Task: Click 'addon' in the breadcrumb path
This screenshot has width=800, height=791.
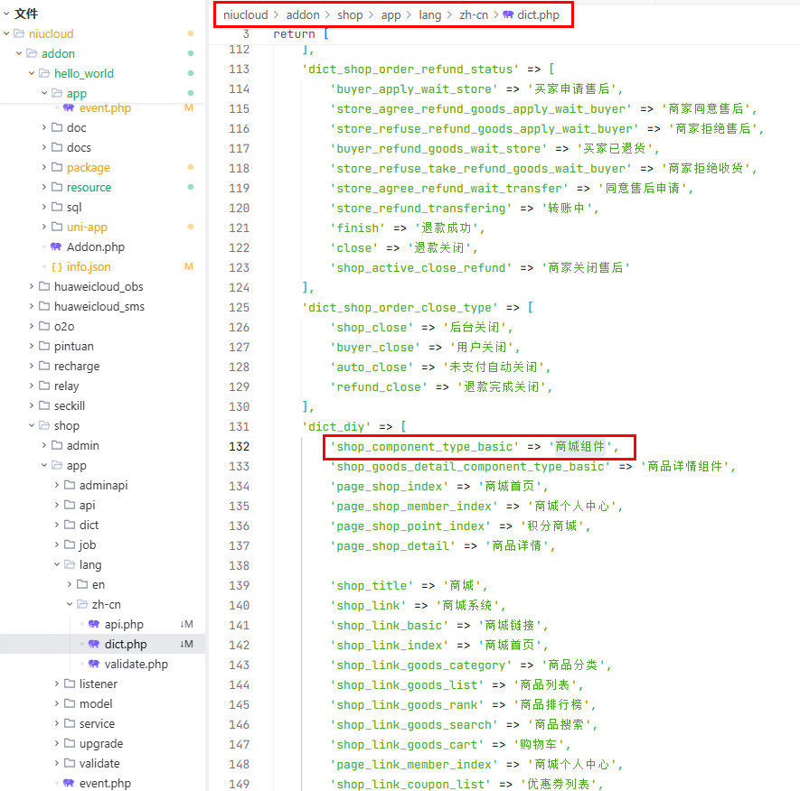Action: point(304,15)
